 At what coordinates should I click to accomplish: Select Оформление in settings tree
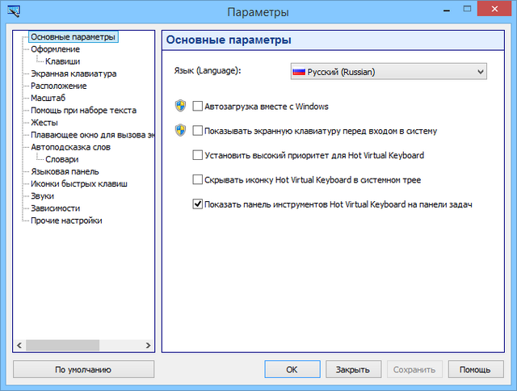(x=55, y=49)
